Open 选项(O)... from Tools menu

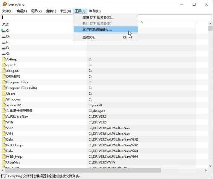106,37
